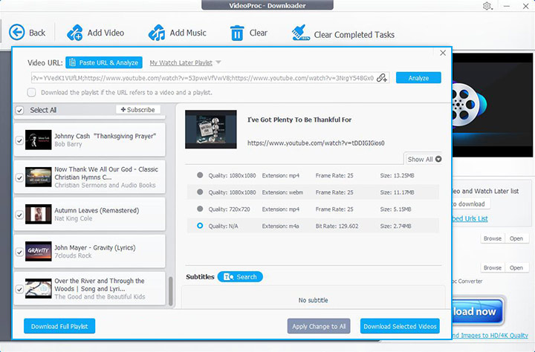Click the Add Music cloud icon

(157, 33)
